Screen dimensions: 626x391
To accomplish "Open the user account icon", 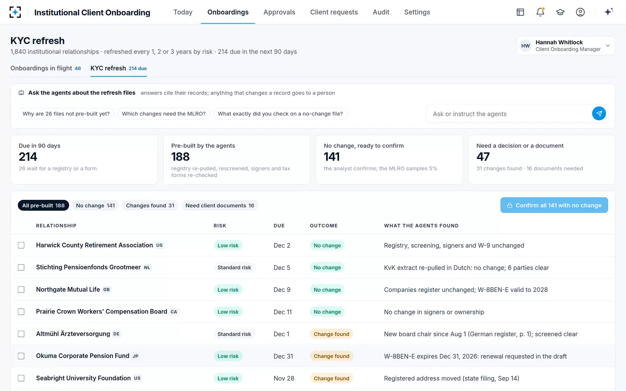I will (580, 12).
